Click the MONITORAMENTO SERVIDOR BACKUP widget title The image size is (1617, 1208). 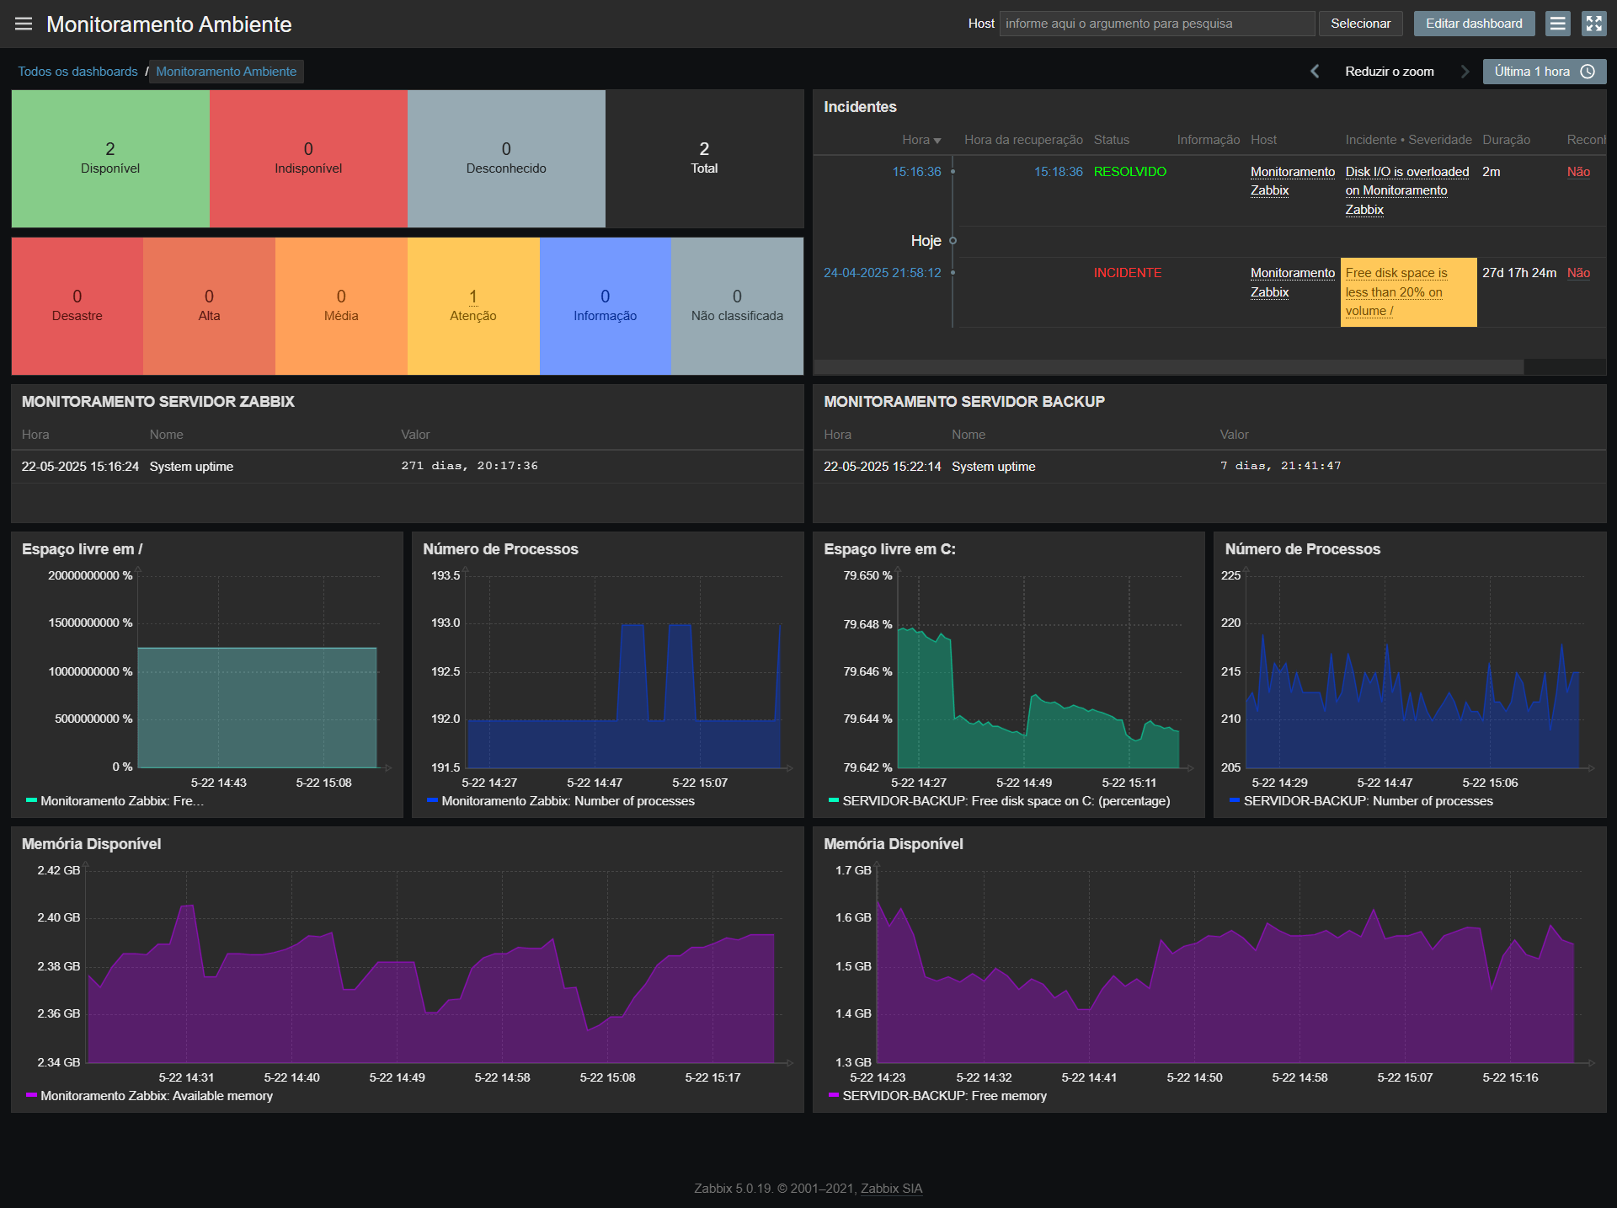(964, 402)
